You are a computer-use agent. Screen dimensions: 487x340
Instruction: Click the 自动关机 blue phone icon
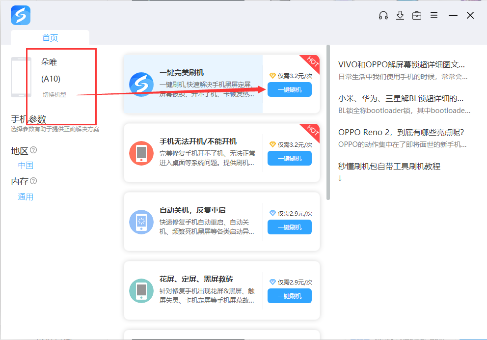pos(141,222)
